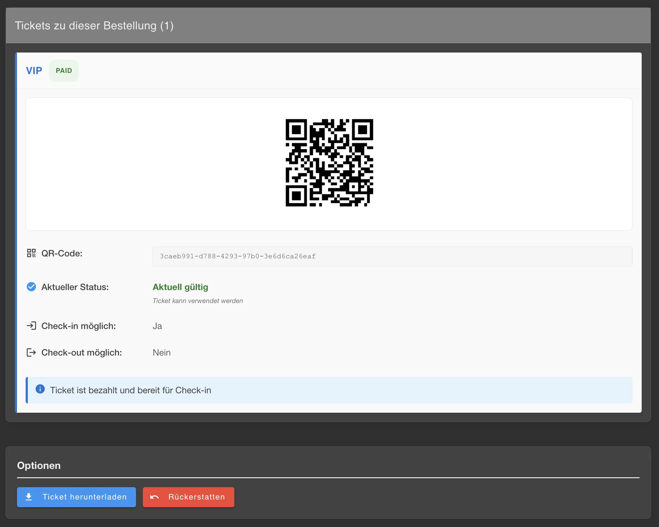Click the green PAID status badge
The image size is (659, 527).
tap(64, 71)
